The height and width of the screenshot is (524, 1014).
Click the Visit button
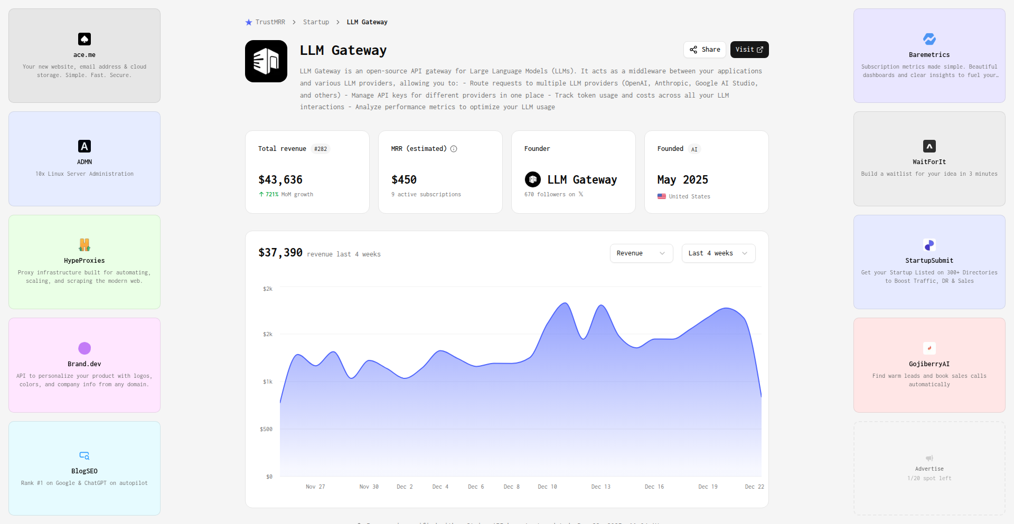click(749, 50)
